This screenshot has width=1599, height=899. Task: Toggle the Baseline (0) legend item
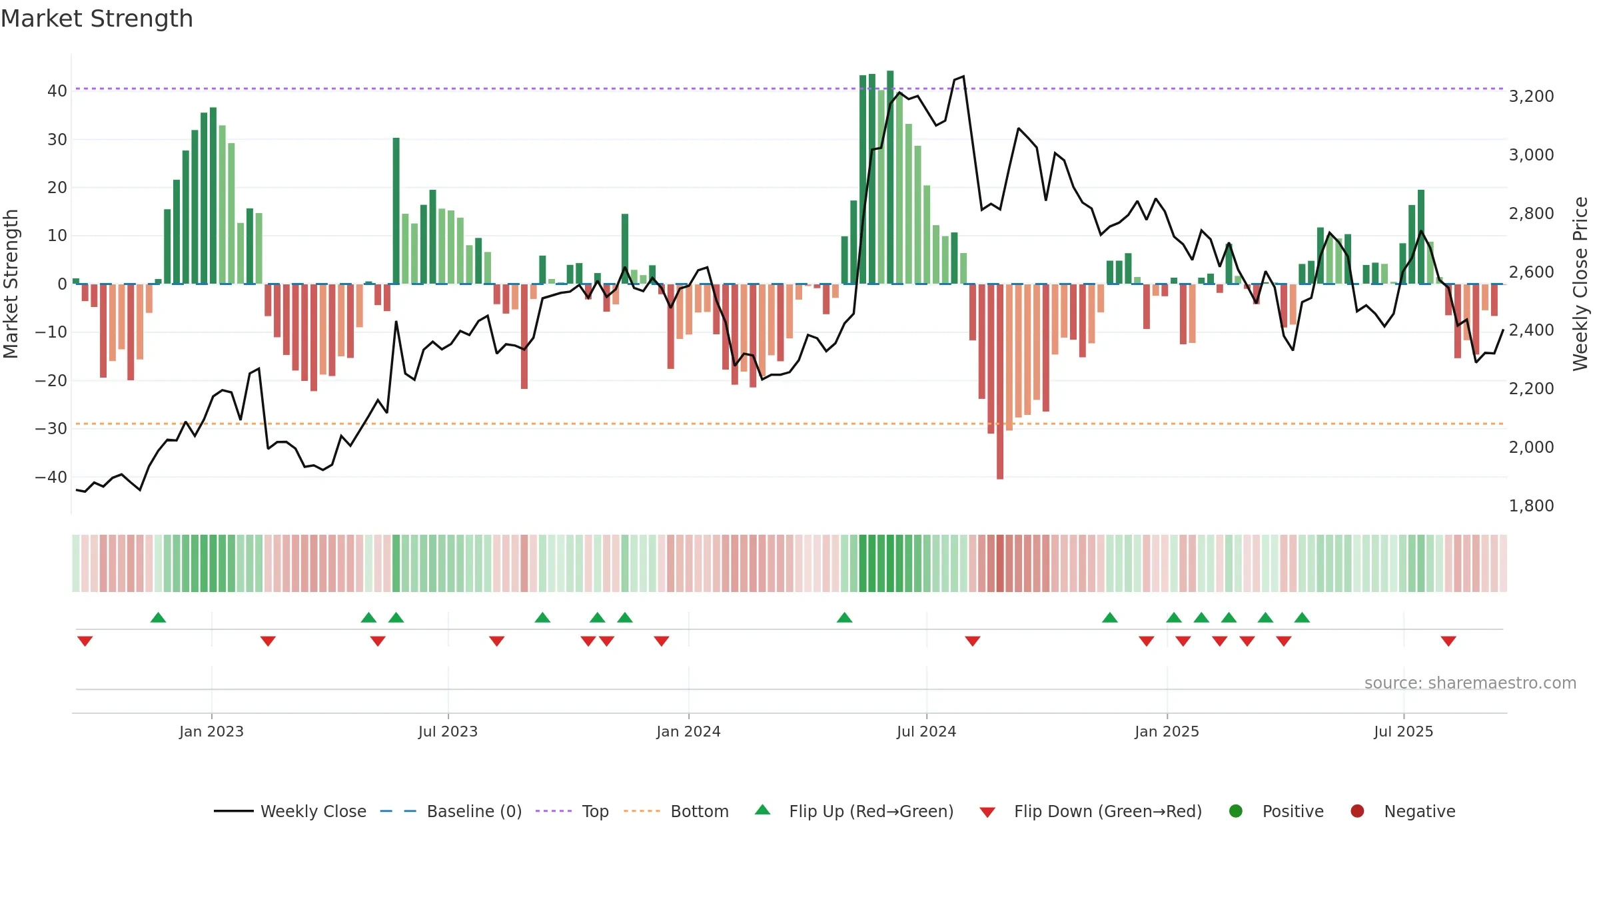[451, 811]
